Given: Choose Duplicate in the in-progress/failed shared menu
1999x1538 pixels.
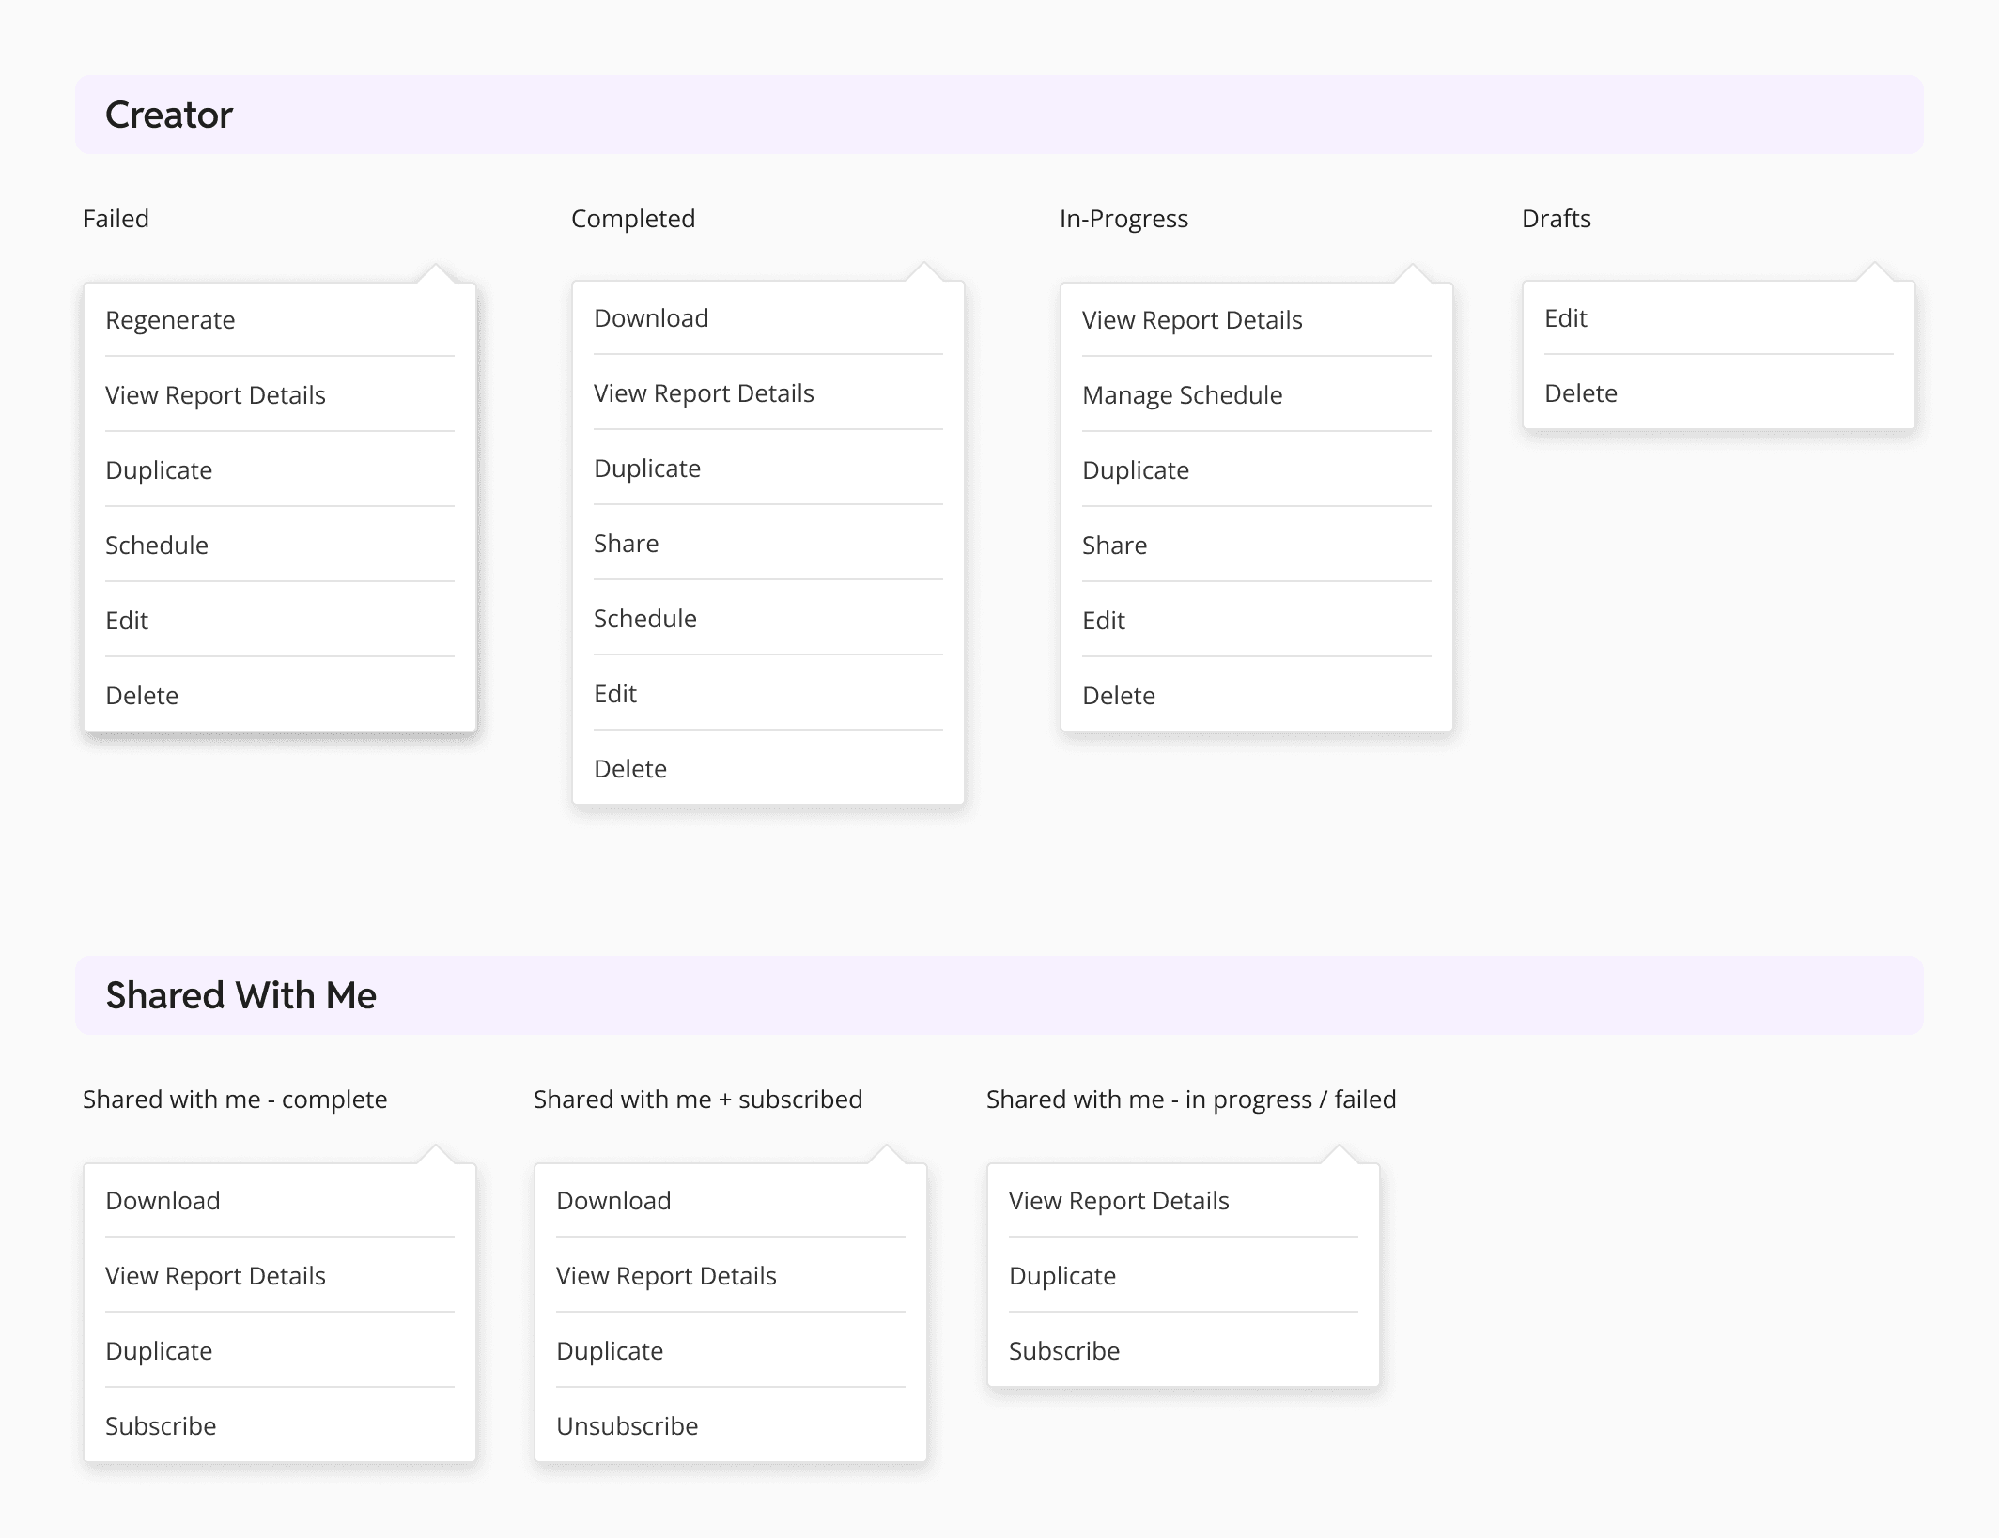Looking at the screenshot, I should pyautogui.click(x=1061, y=1275).
